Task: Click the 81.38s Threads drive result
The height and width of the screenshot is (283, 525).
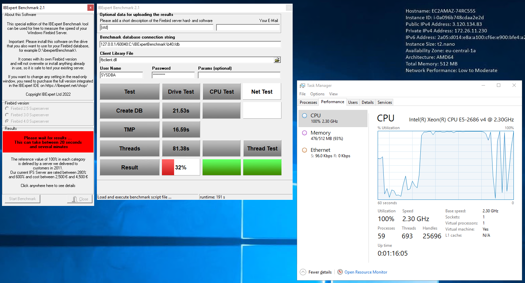Action: click(x=181, y=148)
